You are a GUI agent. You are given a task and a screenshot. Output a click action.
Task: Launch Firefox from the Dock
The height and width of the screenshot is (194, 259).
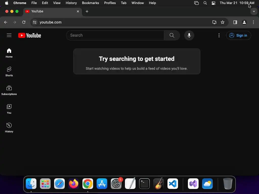[74, 184]
